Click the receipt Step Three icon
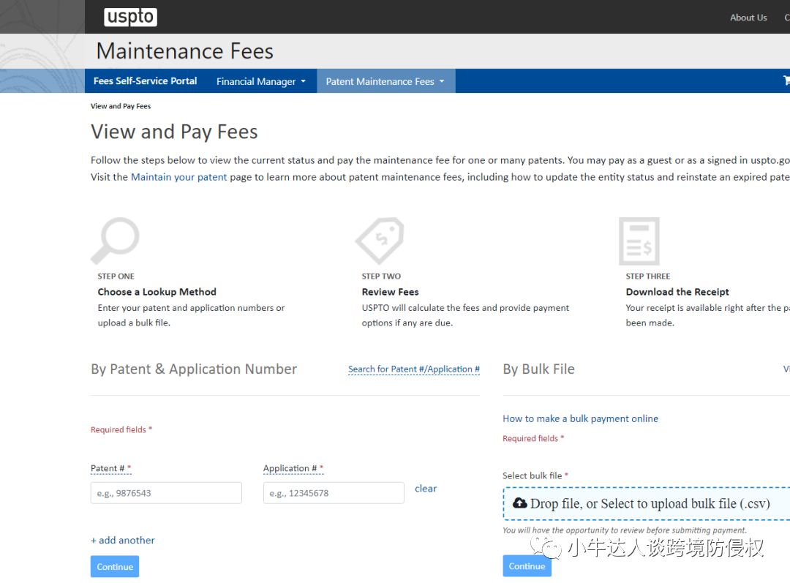790x583 pixels. tap(639, 241)
